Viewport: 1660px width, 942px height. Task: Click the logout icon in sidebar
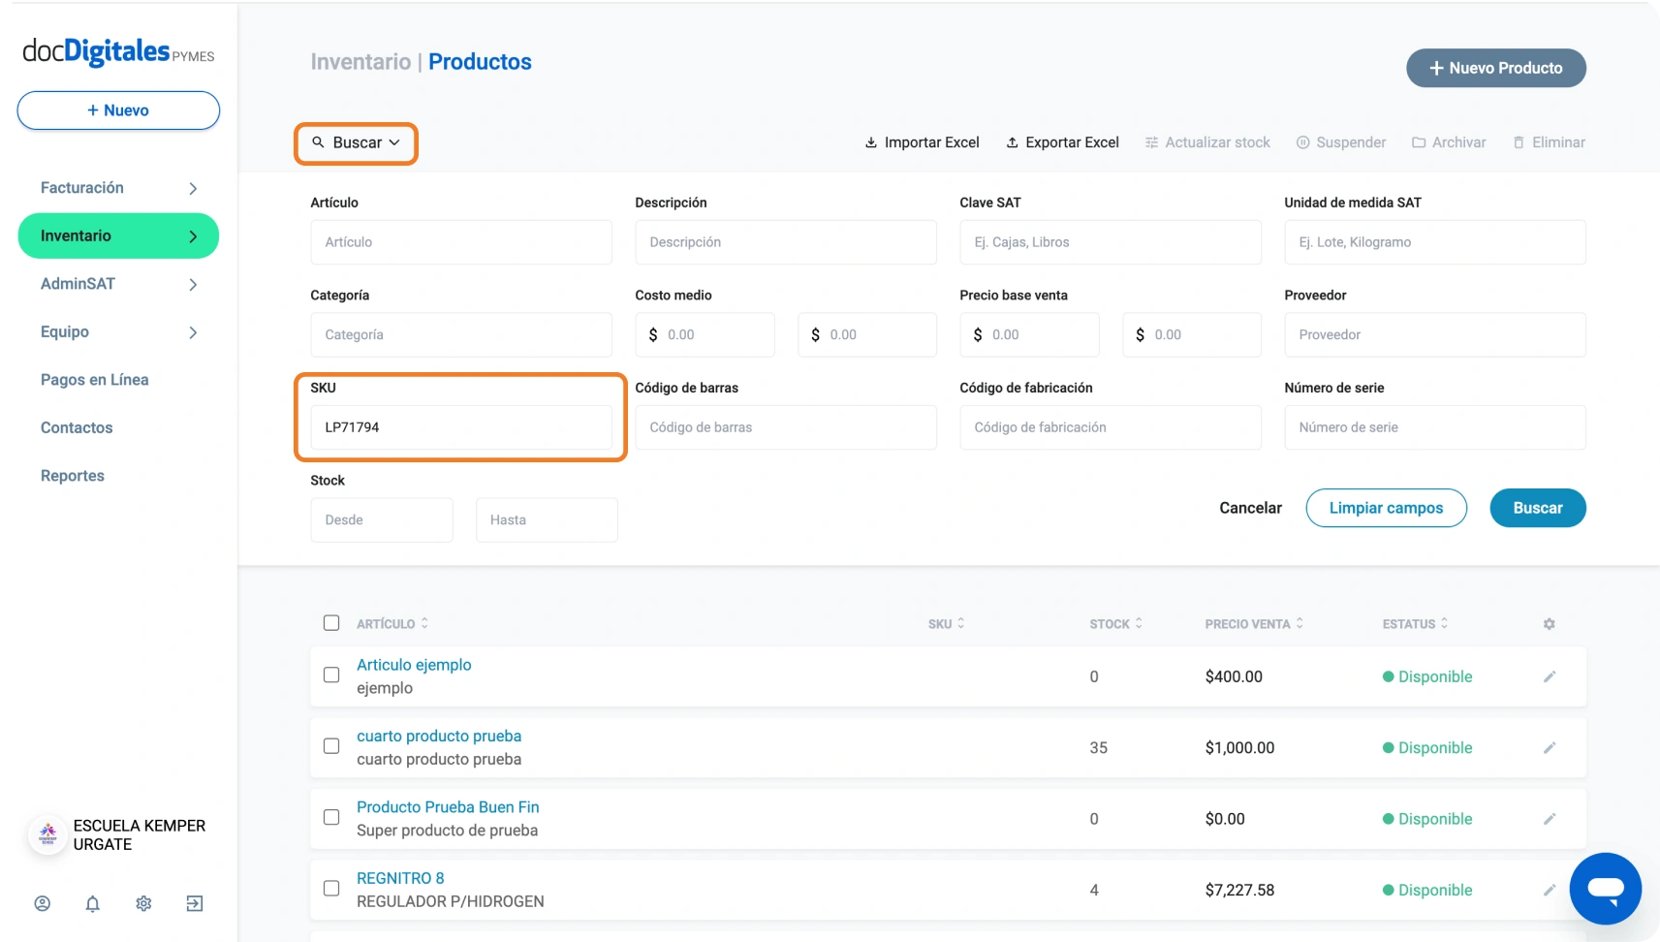pos(195,903)
